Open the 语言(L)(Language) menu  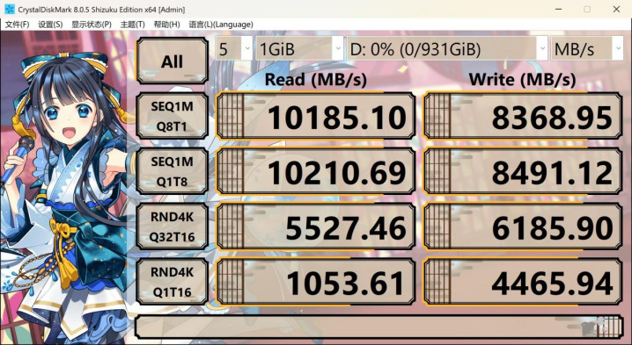[x=221, y=25]
